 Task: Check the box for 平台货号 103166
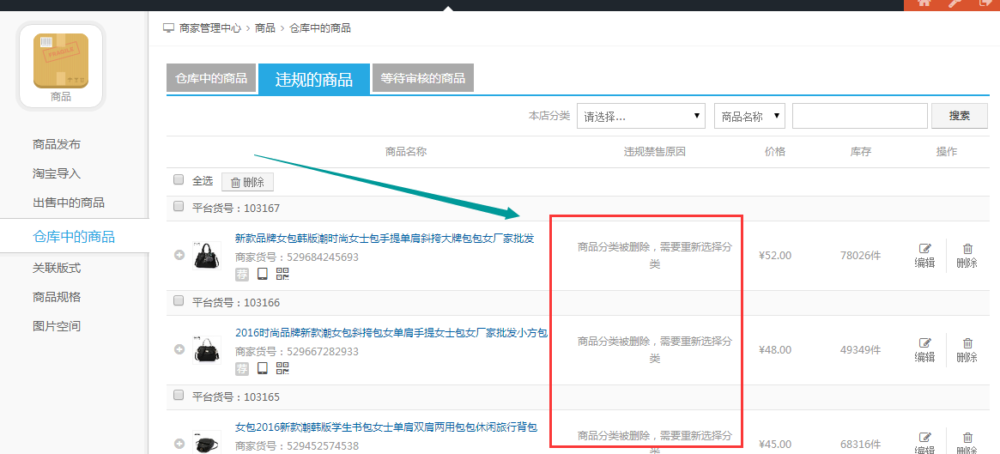179,301
